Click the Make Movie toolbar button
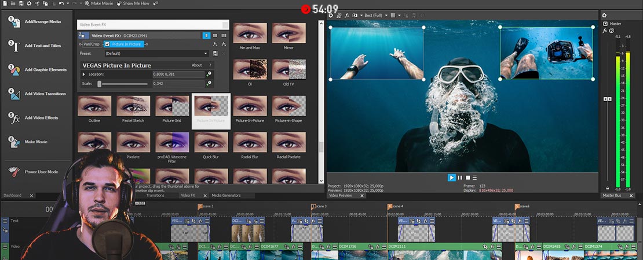The height and width of the screenshot is (260, 643). coord(99,3)
